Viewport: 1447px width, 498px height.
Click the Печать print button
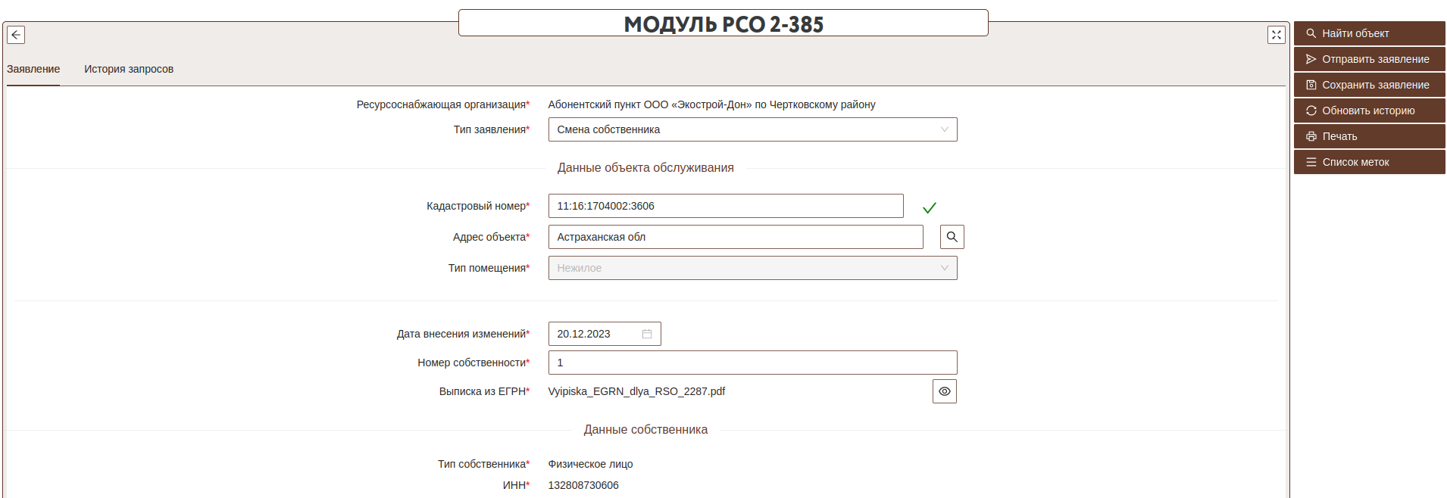pyautogui.click(x=1369, y=136)
